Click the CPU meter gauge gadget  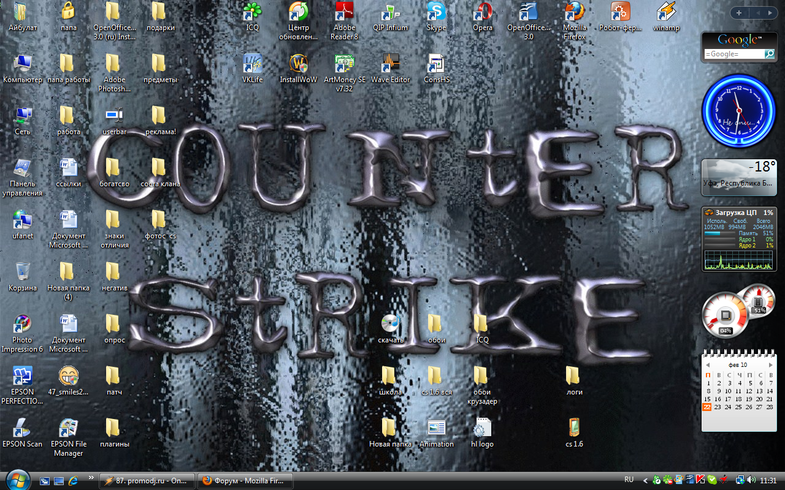tap(738, 312)
